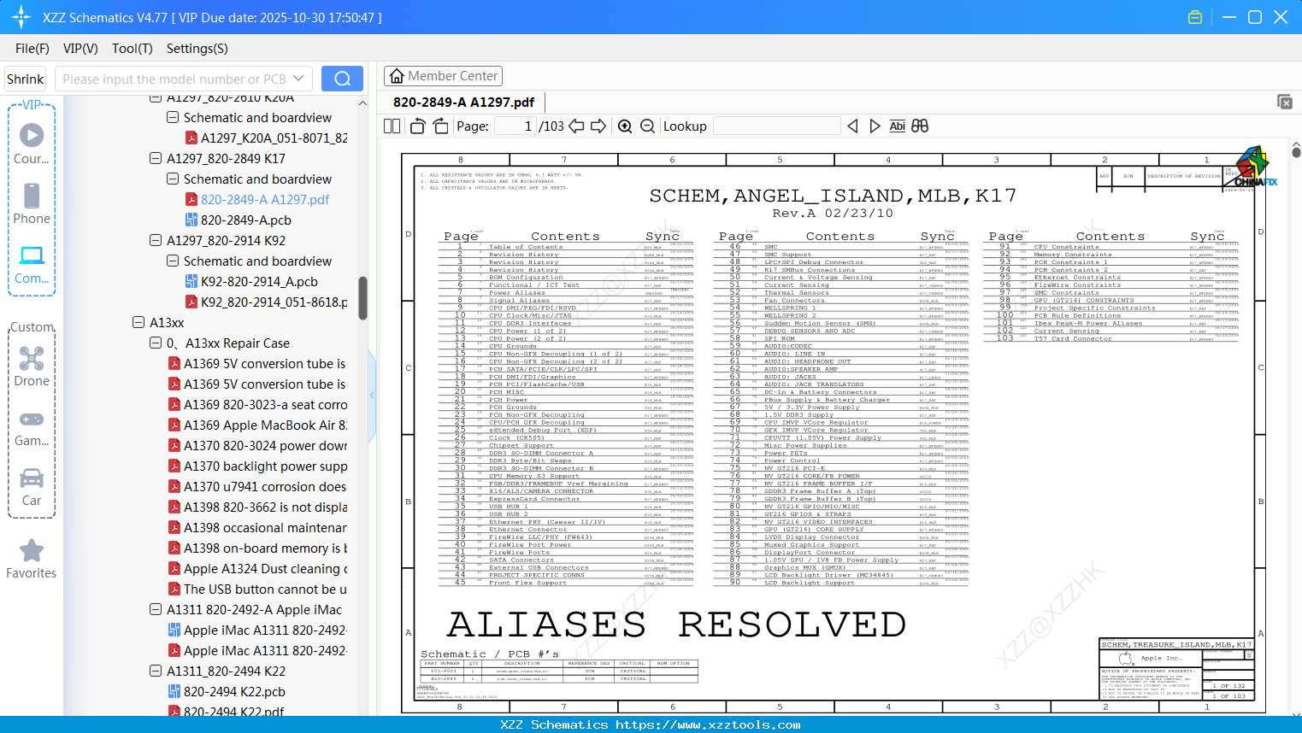1302x733 pixels.
Task: Find the next lookup match
Action: [875, 126]
